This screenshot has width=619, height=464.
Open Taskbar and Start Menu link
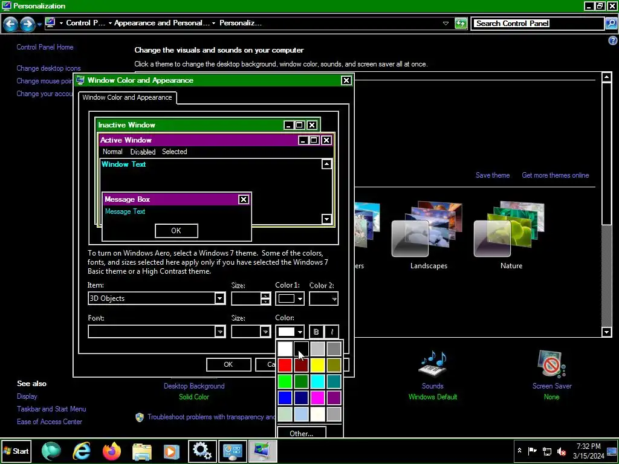coord(51,409)
